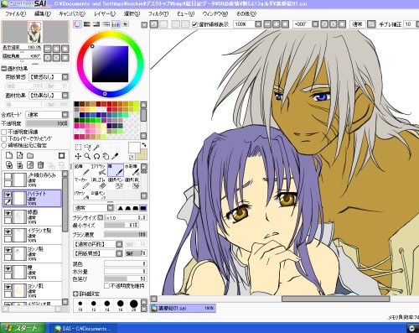
Task: Open the zoom percentage dropdown arrow
Action: tap(258, 24)
